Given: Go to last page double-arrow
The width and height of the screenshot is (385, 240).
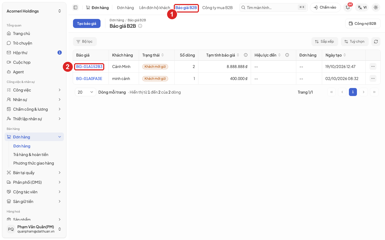Looking at the screenshot, I should pyautogui.click(x=374, y=92).
